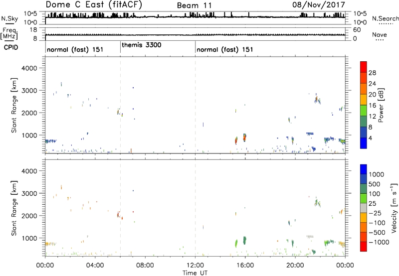This screenshot has height=276, width=399.
Task: Click the 'N.Sky' legend label
Action: coord(9,19)
